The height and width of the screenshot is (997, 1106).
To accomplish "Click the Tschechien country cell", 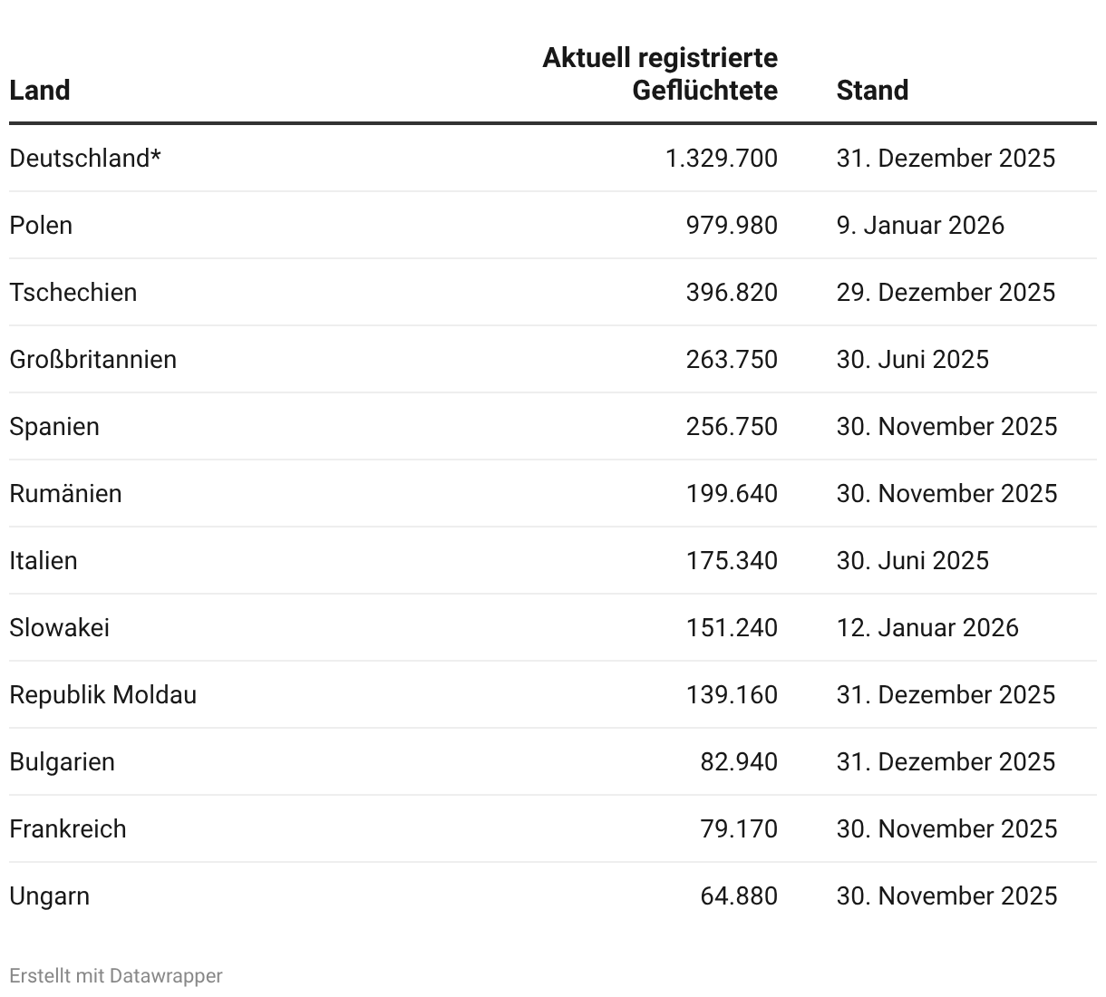I will 73,293.
